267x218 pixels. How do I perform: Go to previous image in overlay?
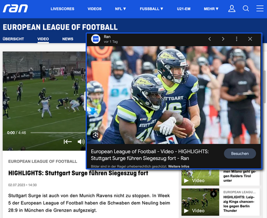pos(210,39)
